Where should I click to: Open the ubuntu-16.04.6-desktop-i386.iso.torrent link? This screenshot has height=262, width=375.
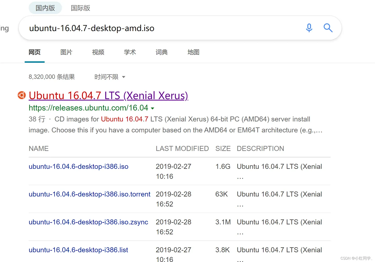tap(89, 194)
